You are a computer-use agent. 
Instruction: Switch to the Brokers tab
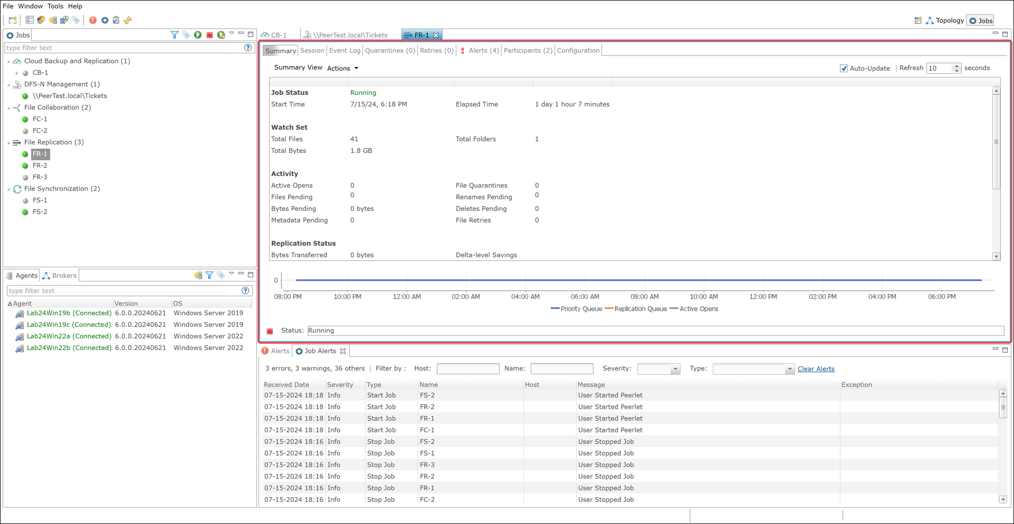(x=60, y=275)
